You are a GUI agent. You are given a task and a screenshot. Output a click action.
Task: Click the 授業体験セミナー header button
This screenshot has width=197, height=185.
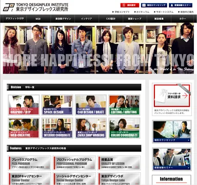181,5
